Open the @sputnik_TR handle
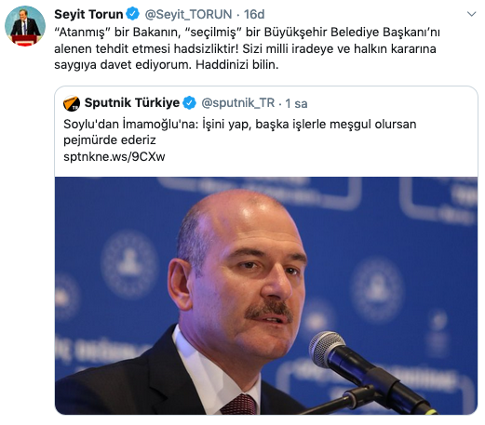Image resolution: width=485 pixels, height=425 pixels. tap(238, 103)
